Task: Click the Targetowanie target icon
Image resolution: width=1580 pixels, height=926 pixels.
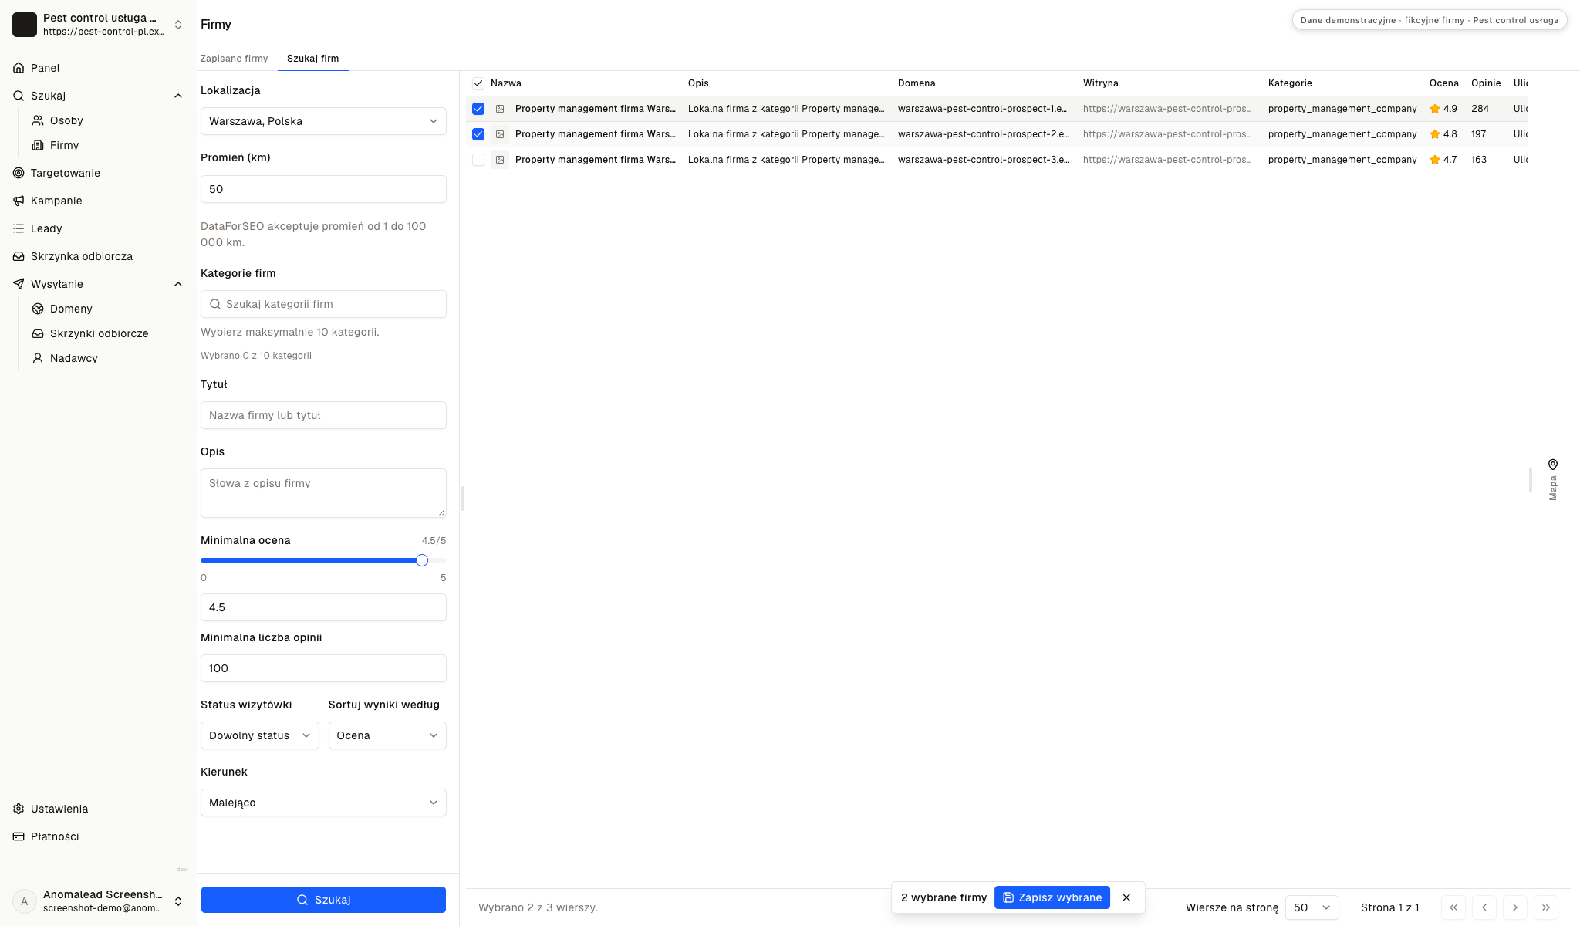Action: click(19, 173)
